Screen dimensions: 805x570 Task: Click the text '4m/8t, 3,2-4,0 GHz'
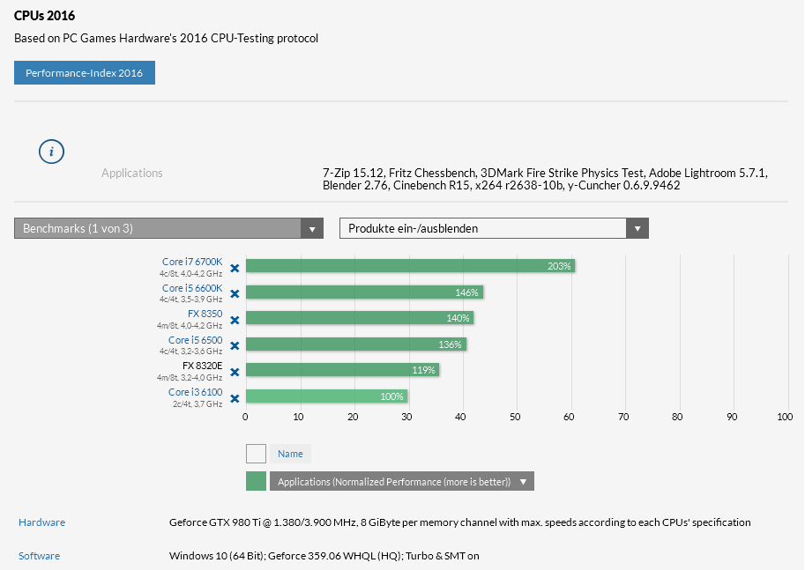click(190, 377)
